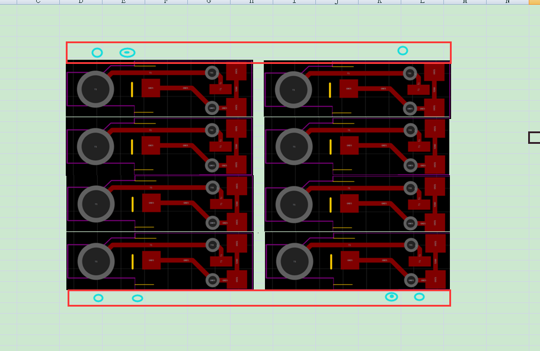Click the second cyan oval in bottom rail
This screenshot has width=540, height=351.
(x=138, y=298)
